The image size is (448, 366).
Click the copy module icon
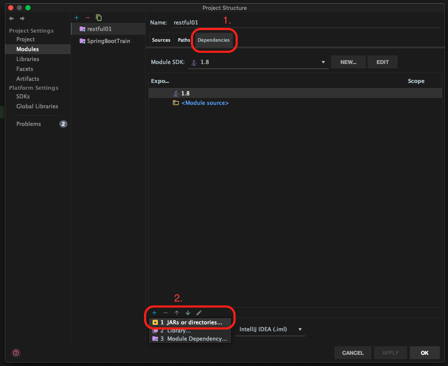99,18
